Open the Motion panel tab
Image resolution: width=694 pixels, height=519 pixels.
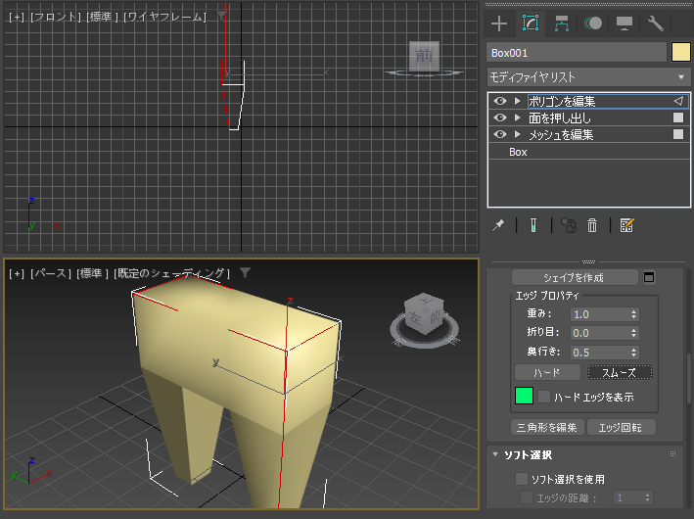point(593,24)
